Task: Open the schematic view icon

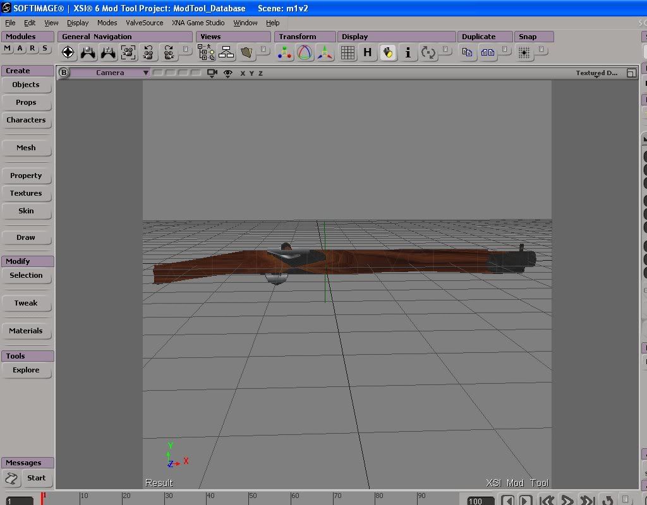Action: point(226,52)
